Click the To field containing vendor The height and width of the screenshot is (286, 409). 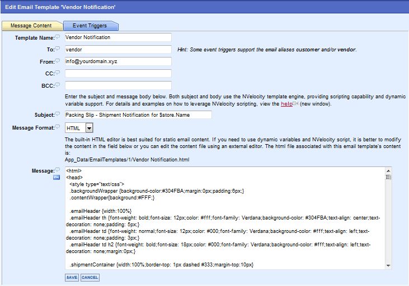click(118, 50)
